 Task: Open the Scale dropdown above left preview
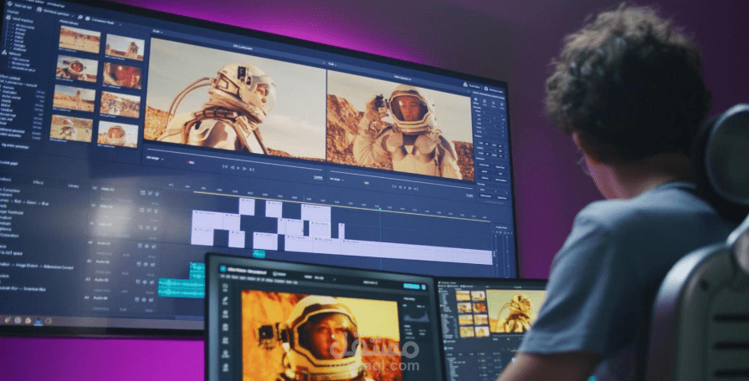tap(157, 32)
